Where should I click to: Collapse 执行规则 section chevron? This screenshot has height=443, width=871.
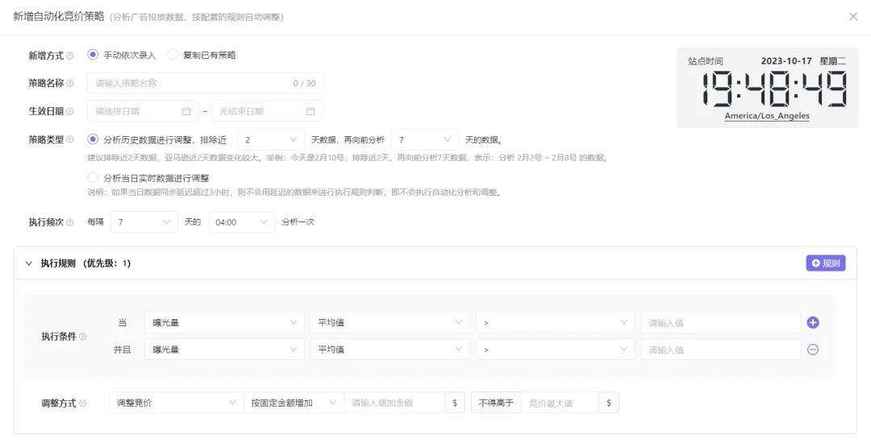click(29, 263)
